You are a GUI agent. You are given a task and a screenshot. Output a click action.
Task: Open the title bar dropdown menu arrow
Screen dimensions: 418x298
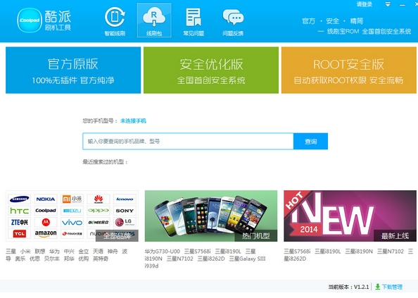click(388, 4)
